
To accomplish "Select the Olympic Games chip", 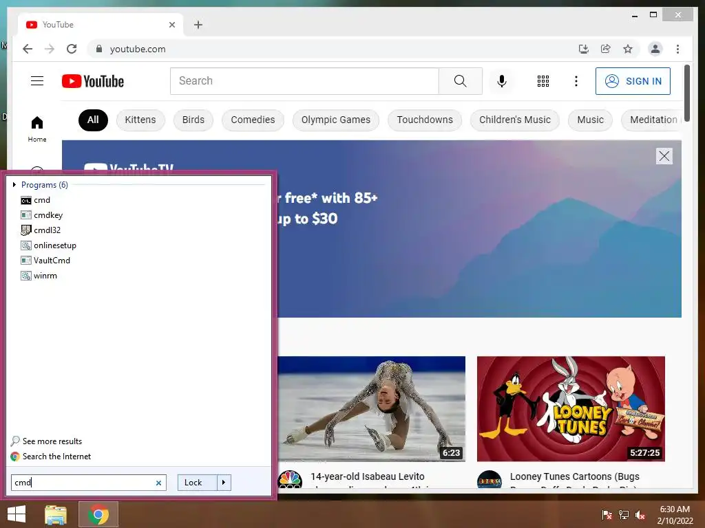I will point(336,120).
